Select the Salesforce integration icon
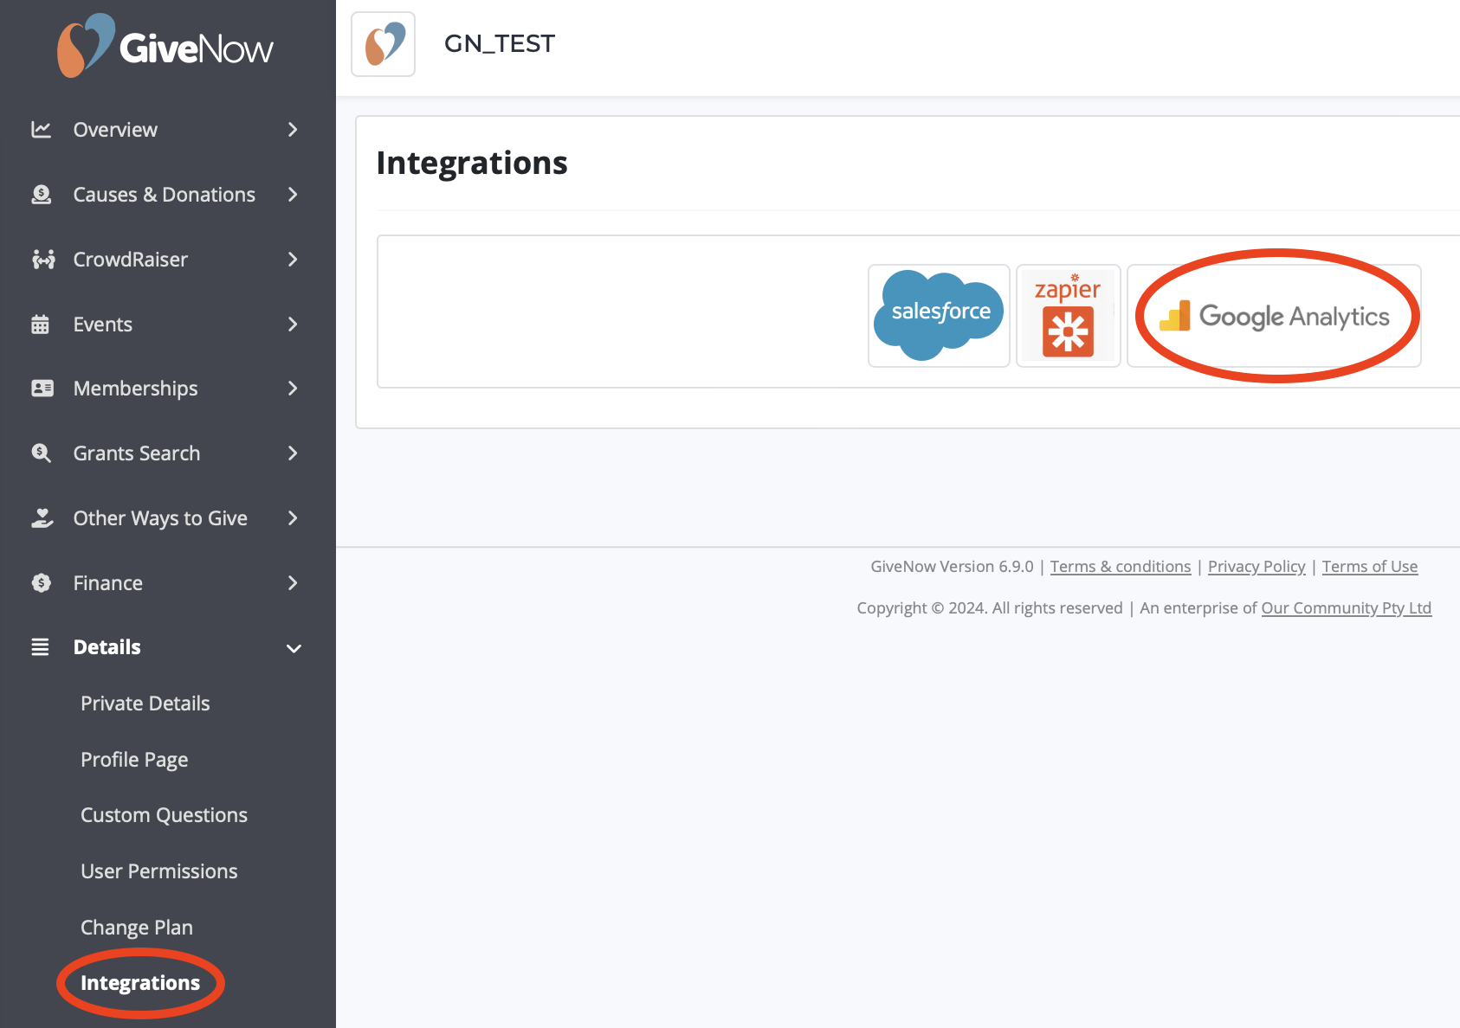This screenshot has width=1460, height=1028. [x=939, y=313]
